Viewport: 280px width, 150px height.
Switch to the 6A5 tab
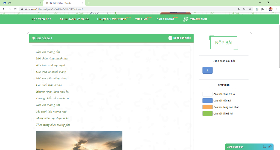(x=22, y=3)
